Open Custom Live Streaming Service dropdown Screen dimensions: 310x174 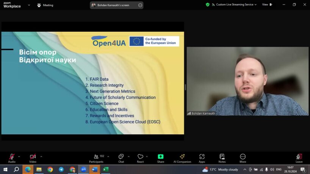click(234, 5)
